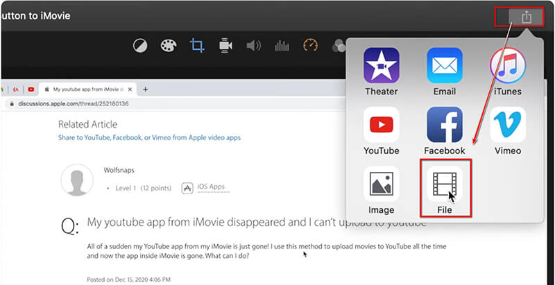This screenshot has width=555, height=285.
Task: Open clip filter and audio effects tool
Action: click(x=339, y=46)
